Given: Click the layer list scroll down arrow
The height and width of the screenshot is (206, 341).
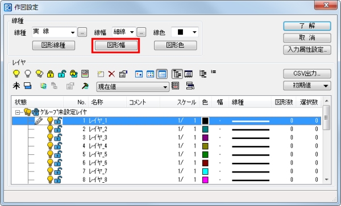Looking at the screenshot, I should 326,179.
